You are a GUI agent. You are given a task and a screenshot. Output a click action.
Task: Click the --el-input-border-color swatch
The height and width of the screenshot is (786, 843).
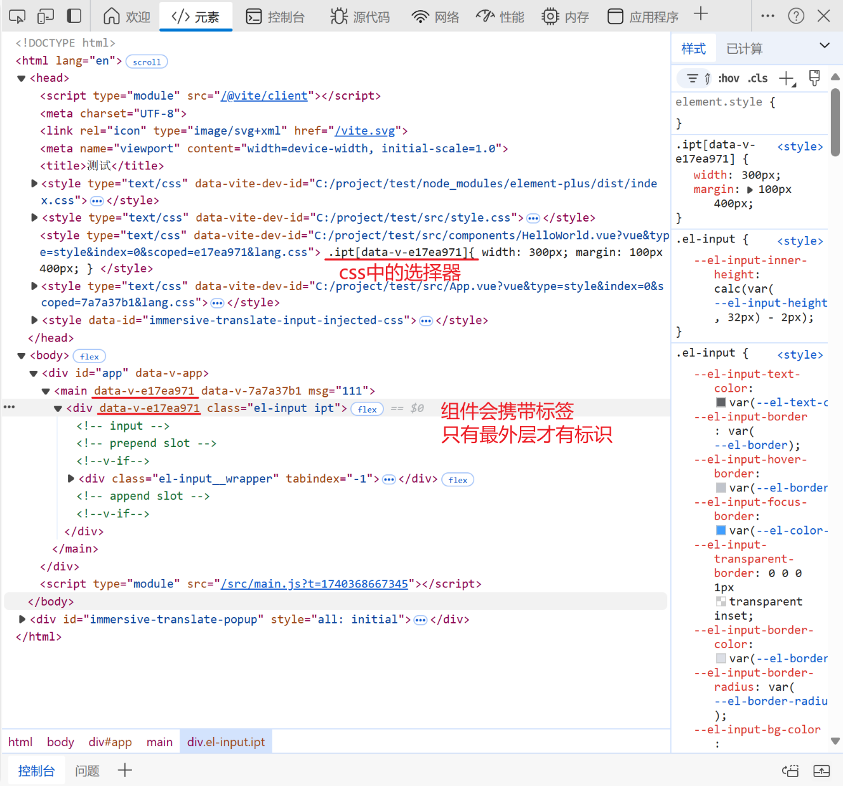[x=721, y=658]
